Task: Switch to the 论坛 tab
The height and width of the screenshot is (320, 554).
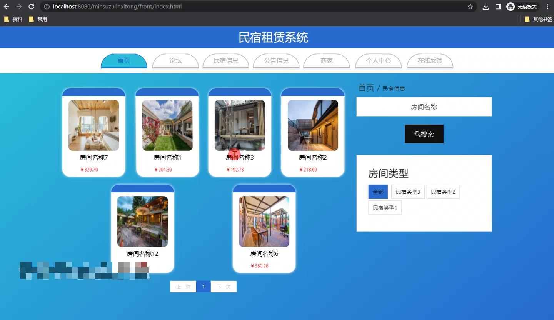Action: [x=175, y=61]
